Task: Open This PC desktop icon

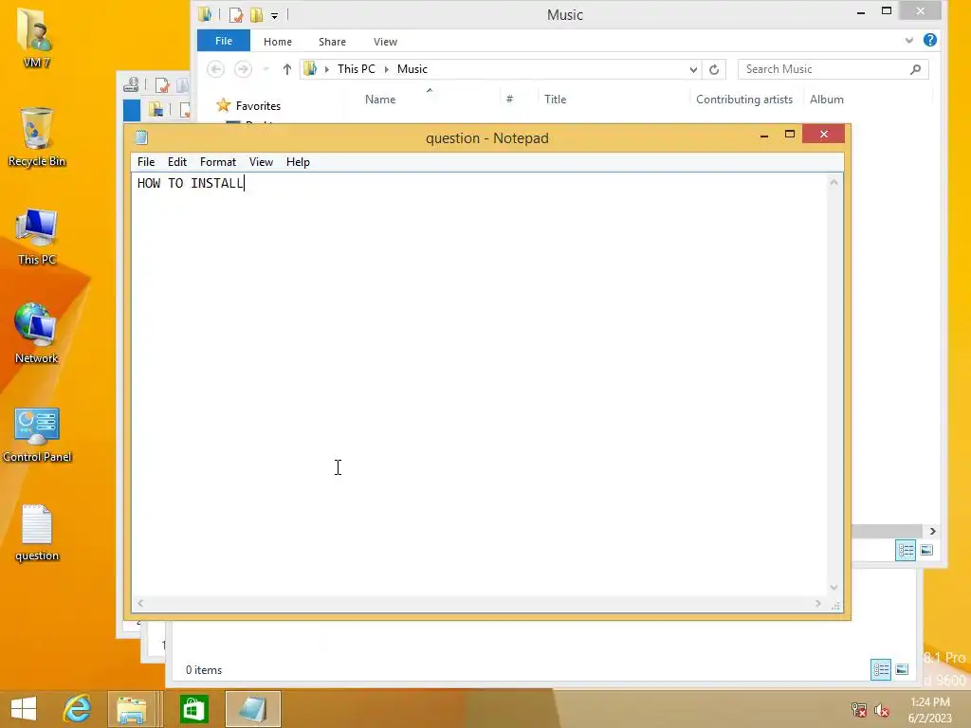Action: 37,236
